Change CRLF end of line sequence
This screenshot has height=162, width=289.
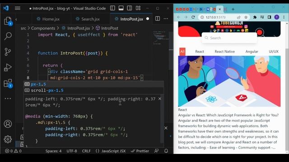[86, 151]
